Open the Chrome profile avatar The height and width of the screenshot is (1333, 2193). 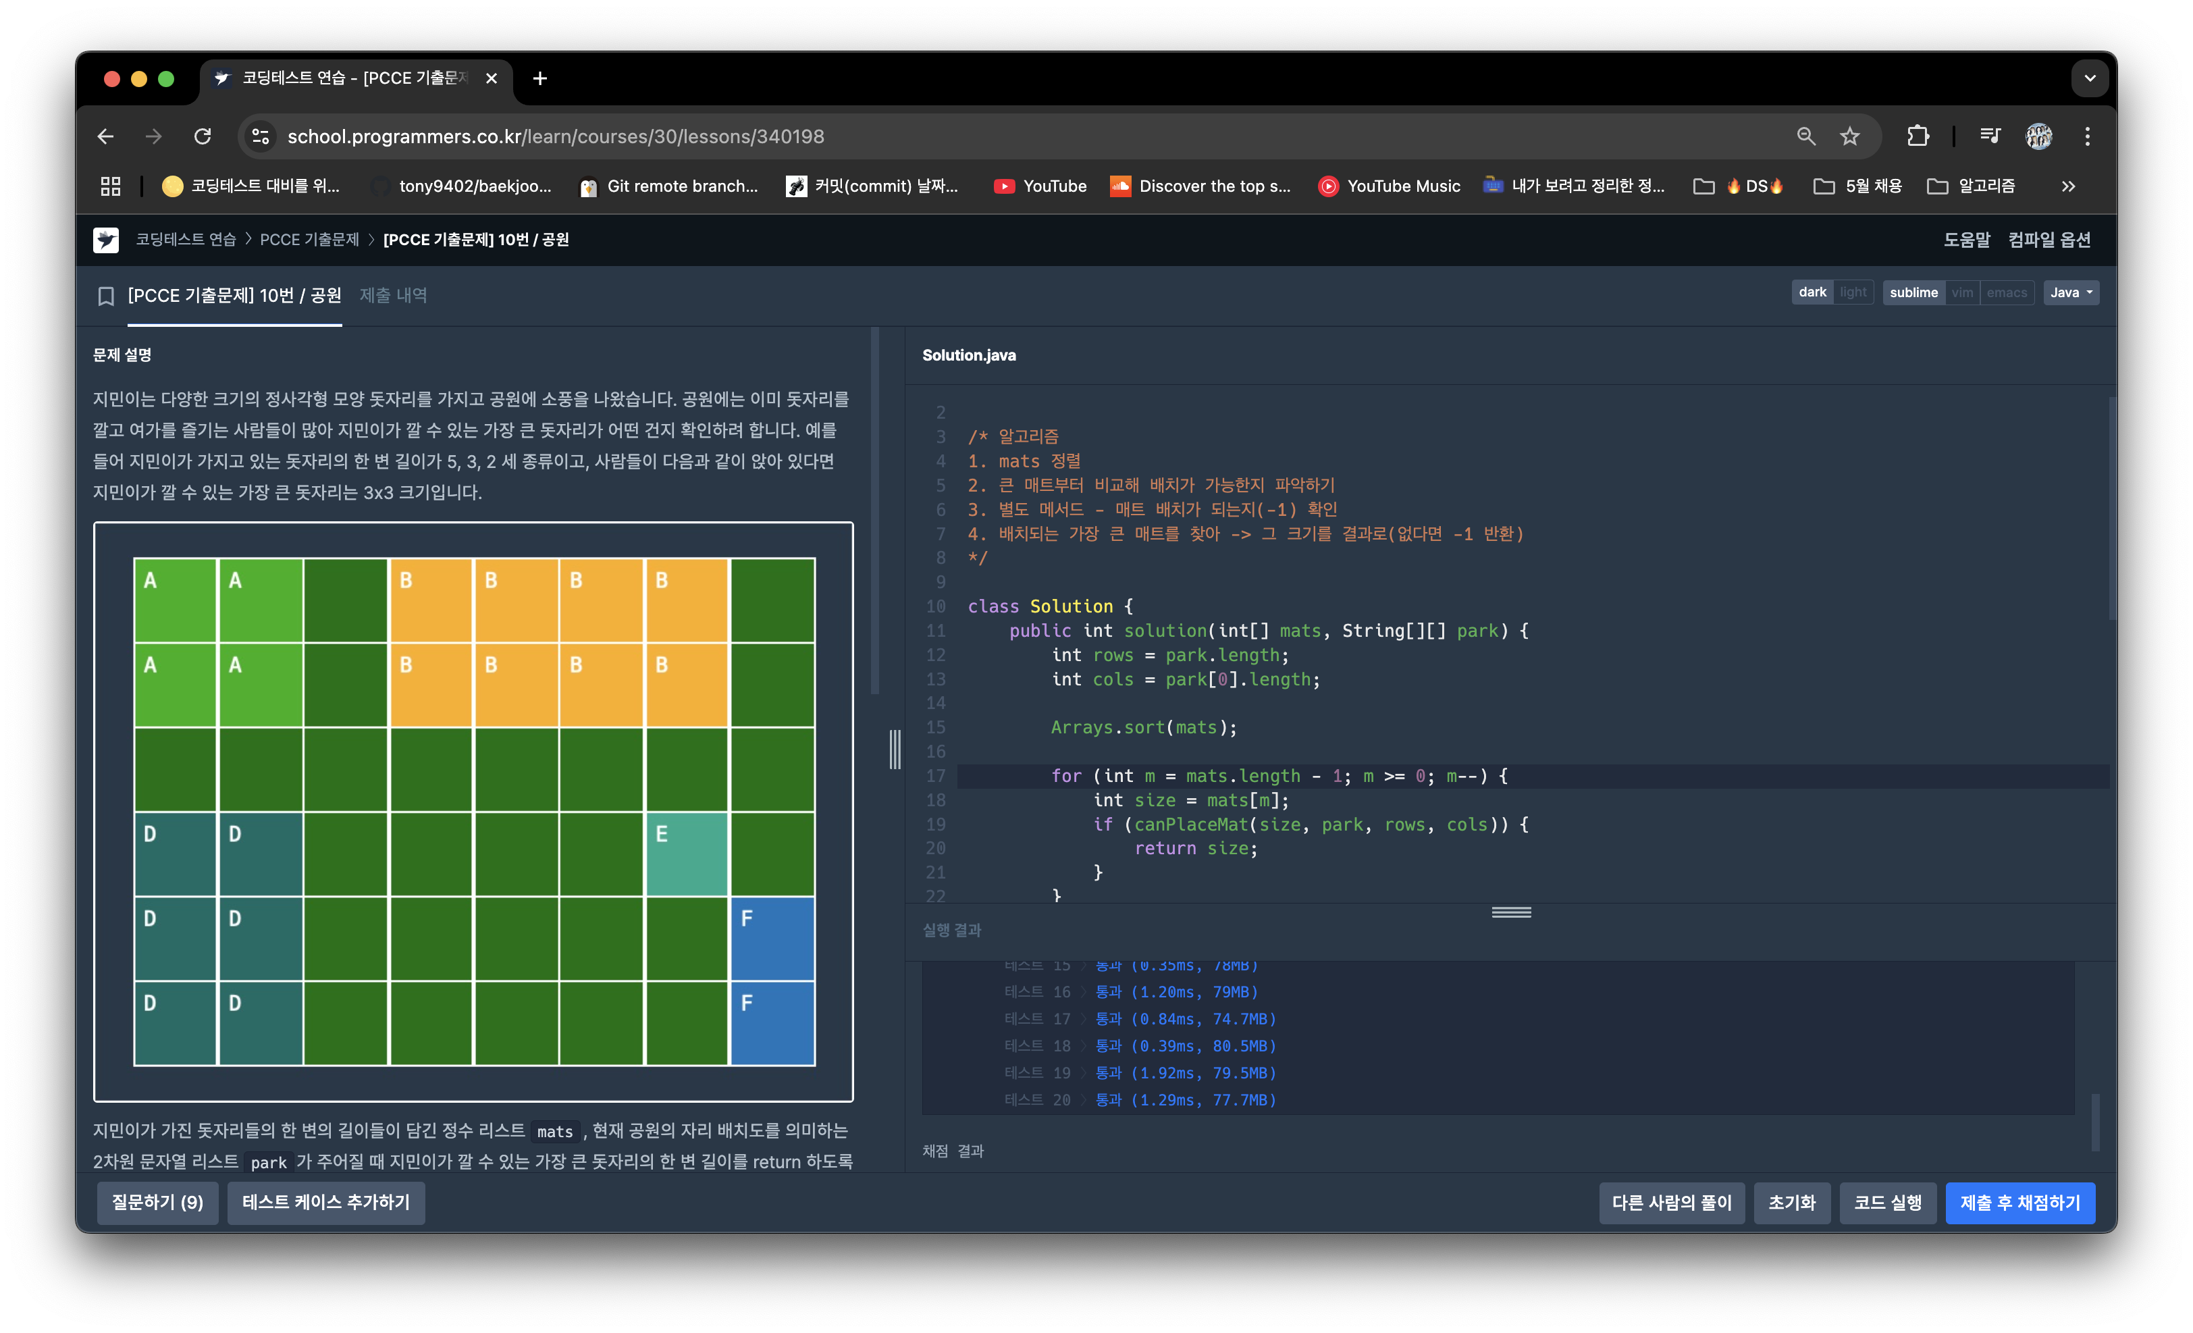click(x=2039, y=136)
